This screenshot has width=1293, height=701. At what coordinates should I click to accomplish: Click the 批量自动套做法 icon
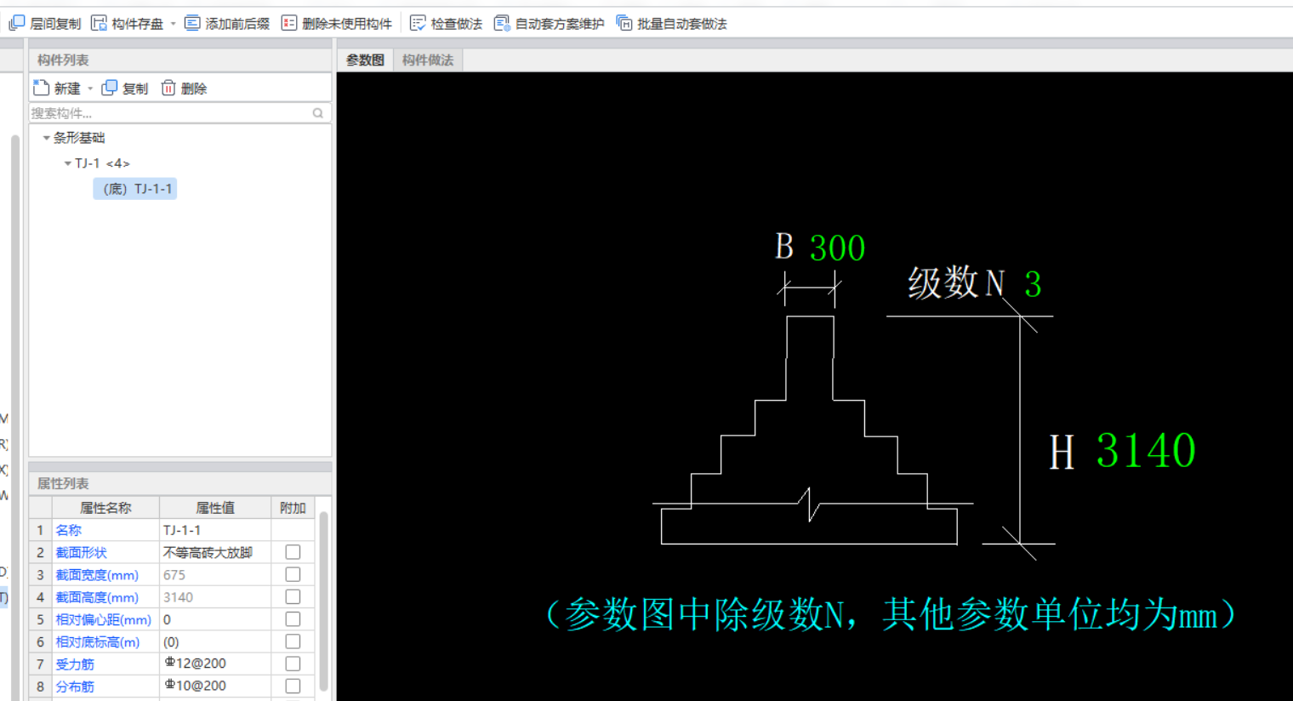point(624,23)
